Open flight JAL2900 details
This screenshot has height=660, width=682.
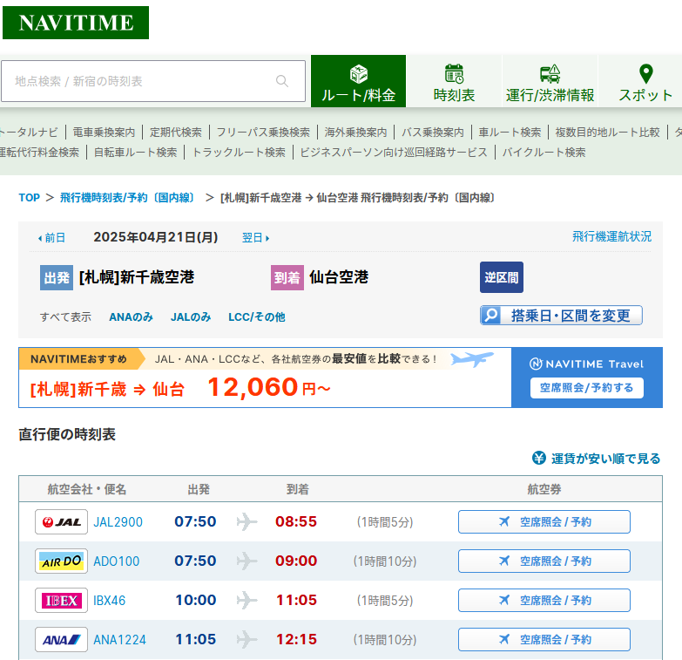pyautogui.click(x=118, y=522)
